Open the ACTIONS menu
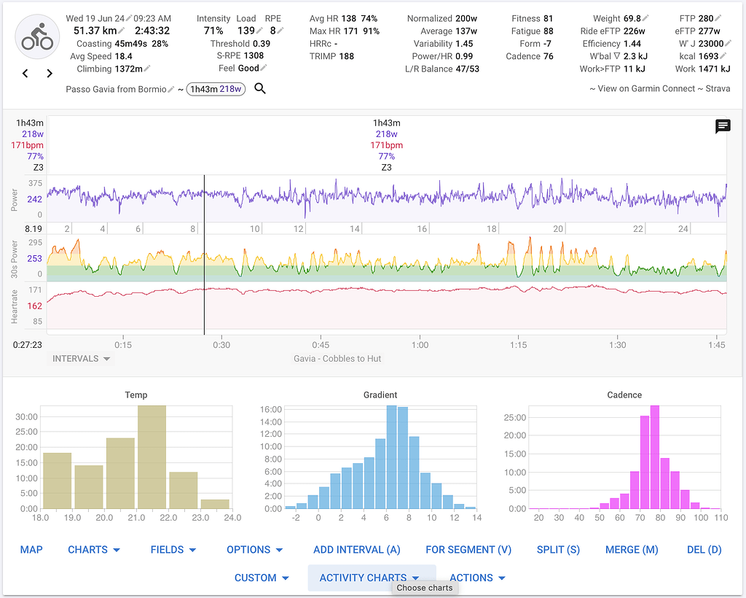 pyautogui.click(x=477, y=578)
